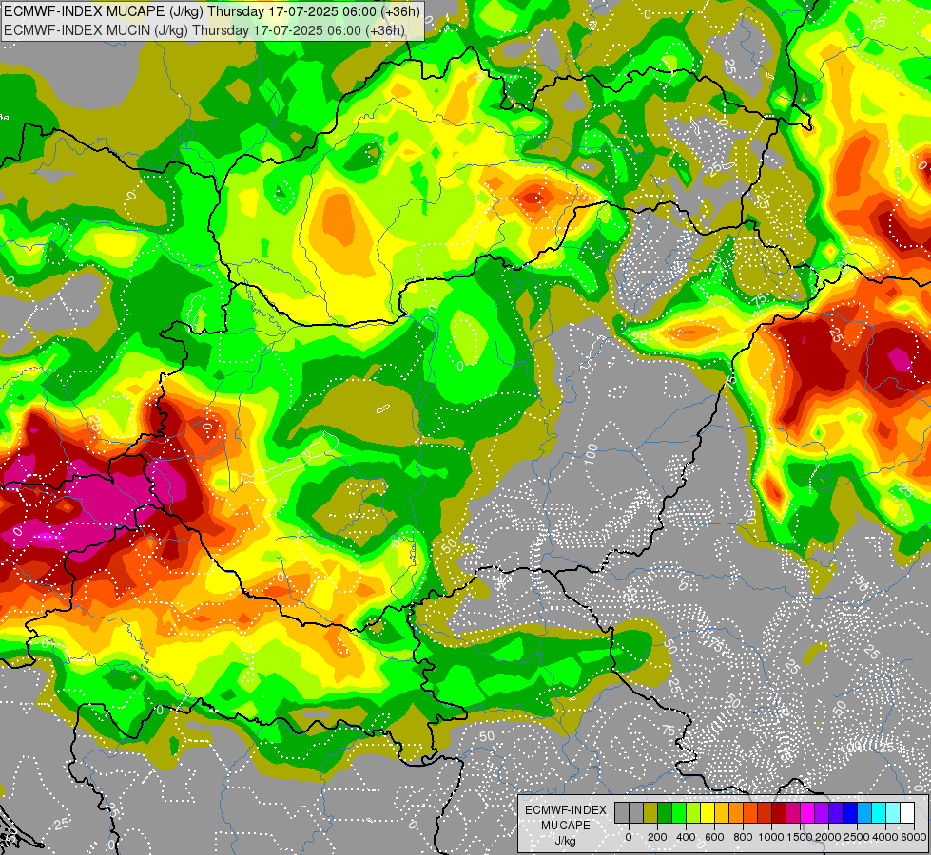Click the J/kg unit label in legend
Viewport: 931px width, 855px height.
565,841
